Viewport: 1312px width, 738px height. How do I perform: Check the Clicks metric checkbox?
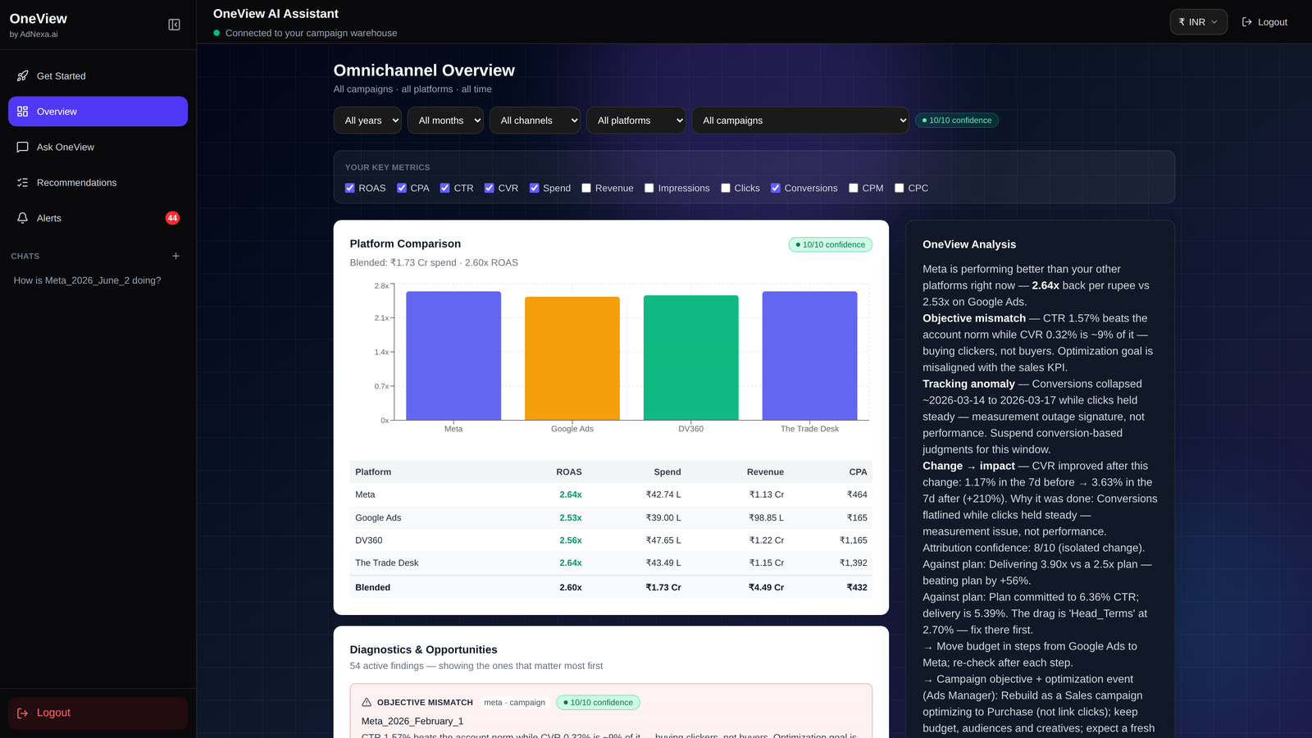click(x=726, y=188)
